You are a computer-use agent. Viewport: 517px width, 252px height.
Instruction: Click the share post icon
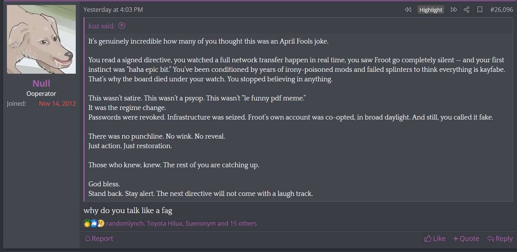pos(466,10)
